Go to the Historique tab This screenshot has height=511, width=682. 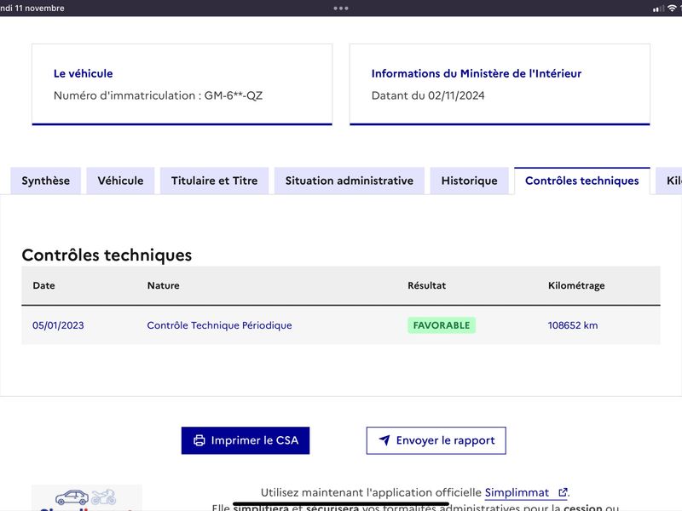[x=470, y=181]
